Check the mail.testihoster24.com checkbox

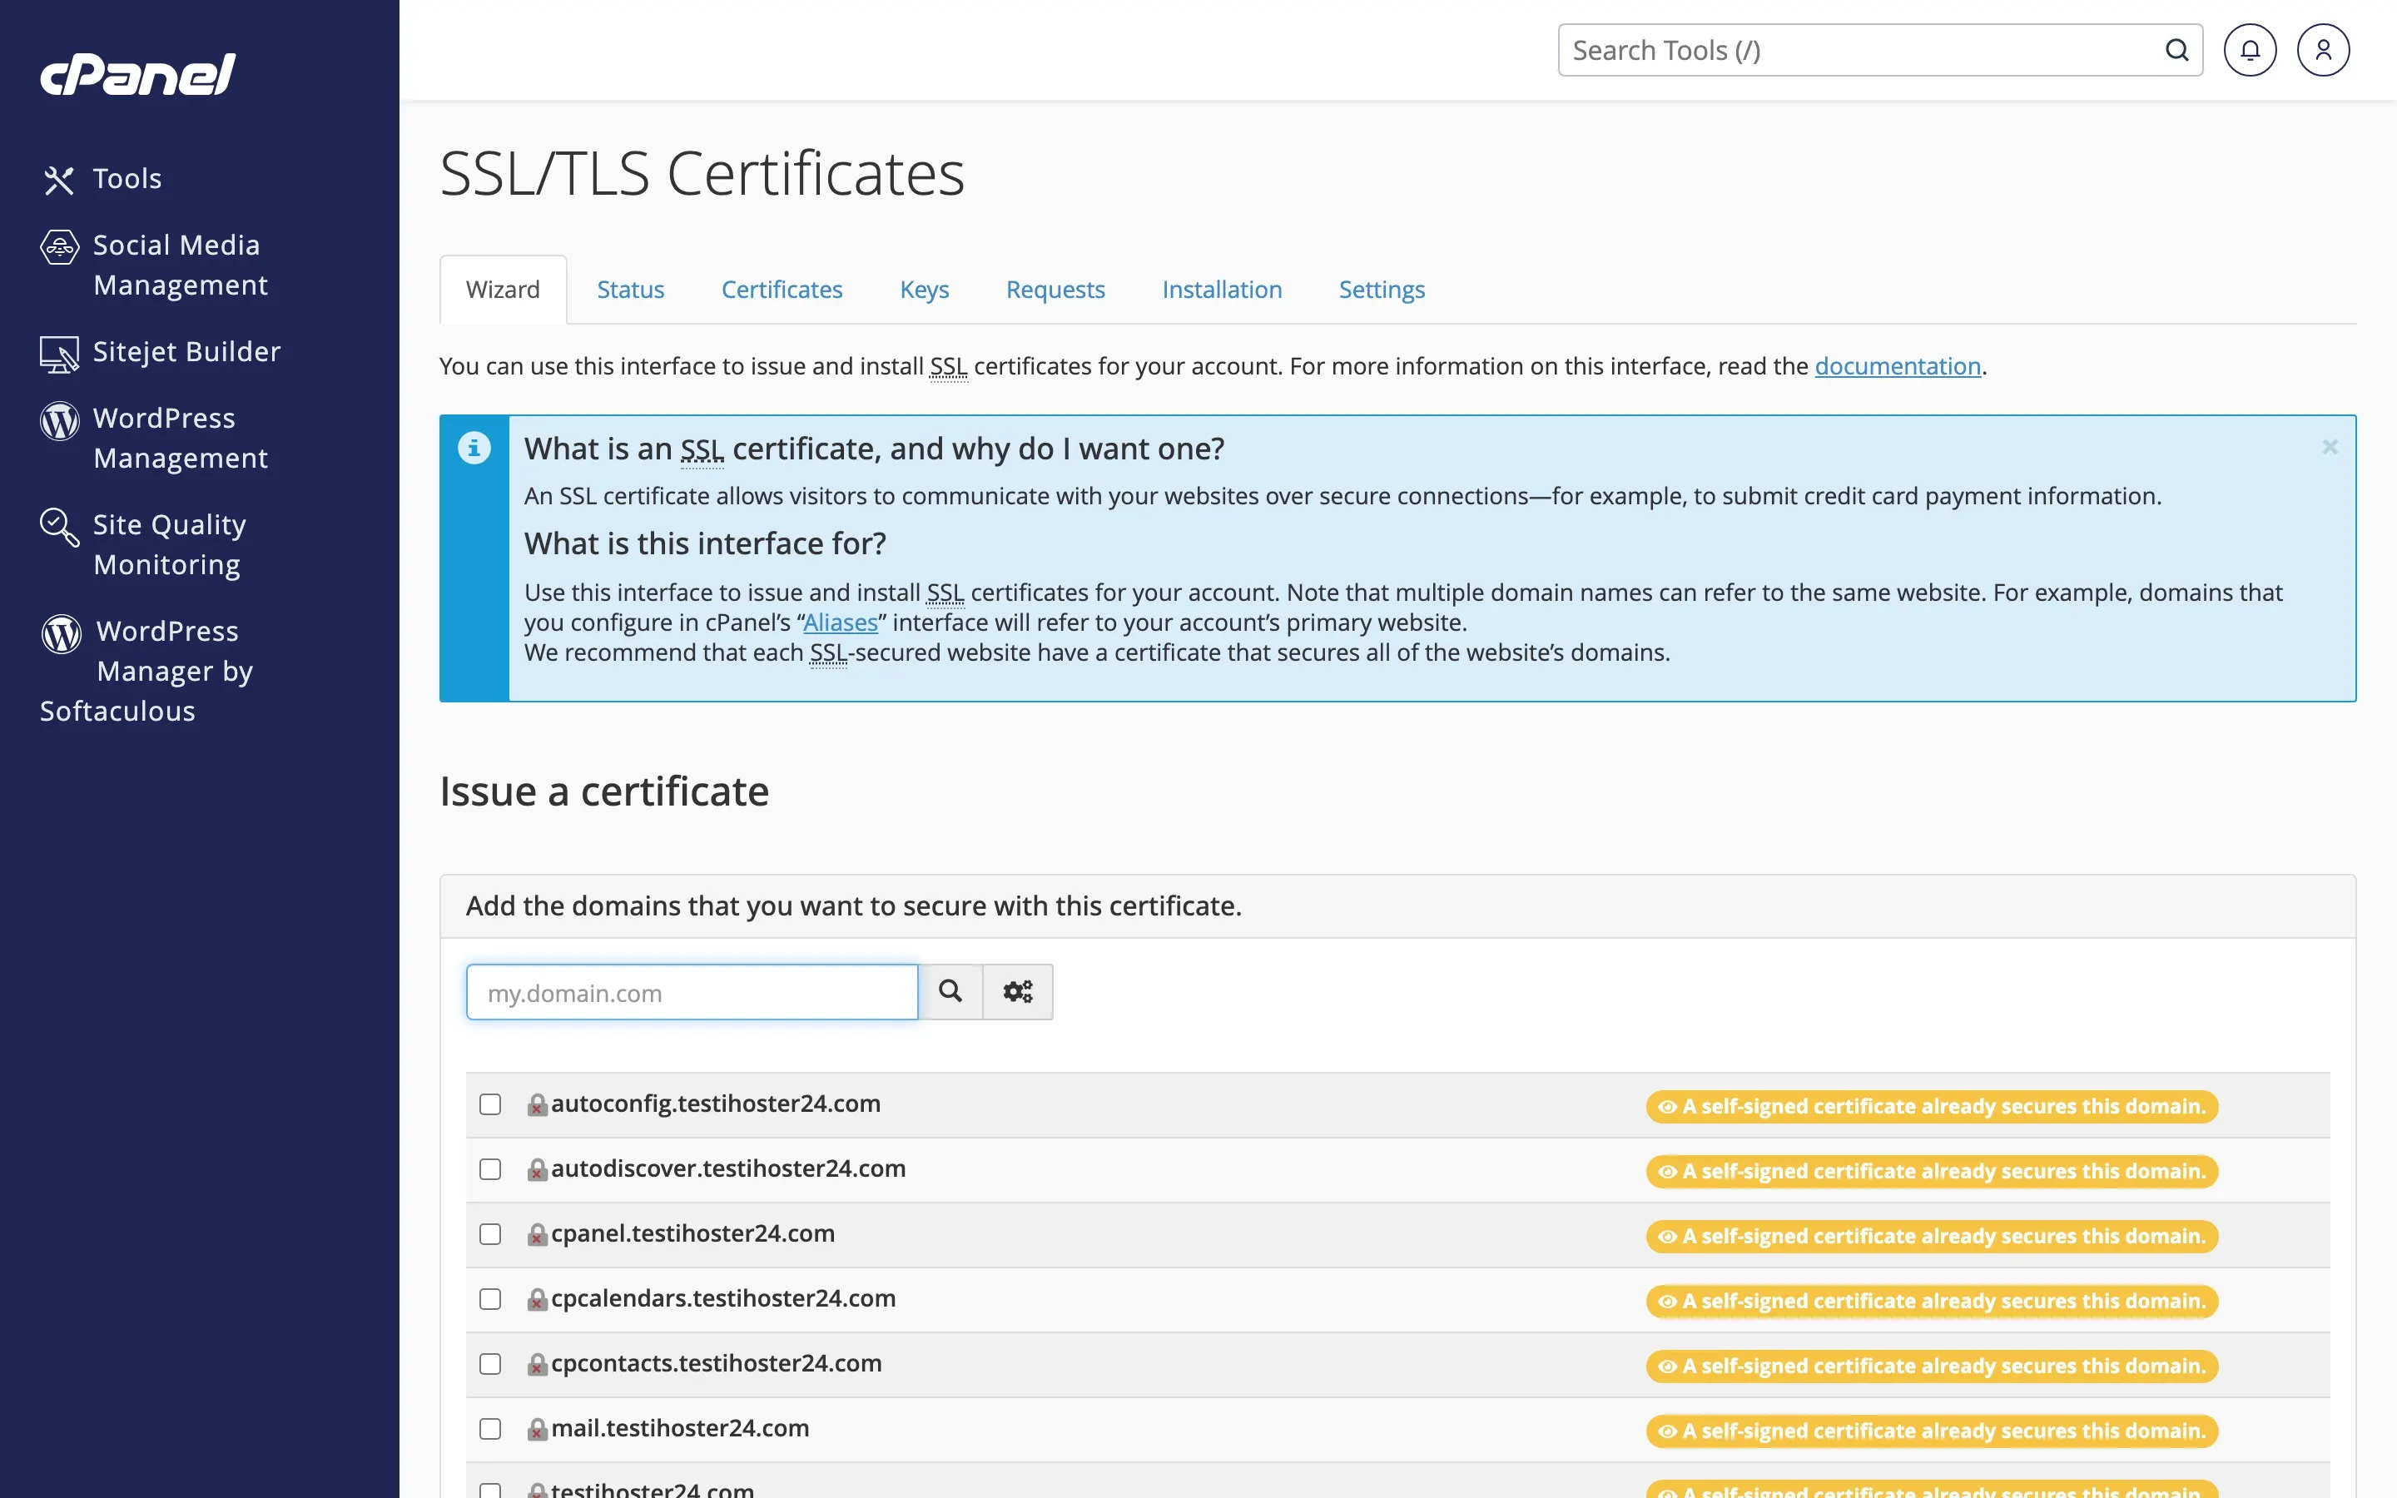coord(490,1430)
